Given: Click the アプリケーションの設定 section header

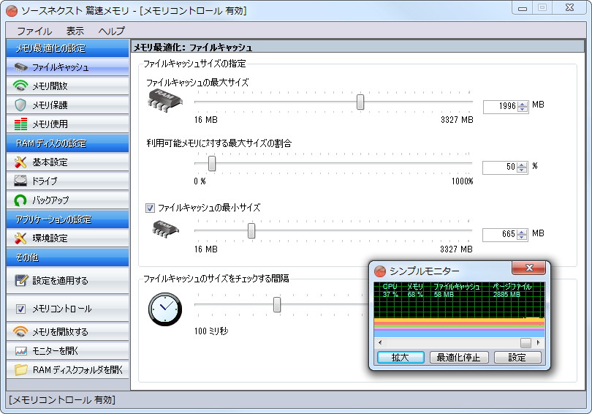Looking at the screenshot, I should pyautogui.click(x=67, y=219).
